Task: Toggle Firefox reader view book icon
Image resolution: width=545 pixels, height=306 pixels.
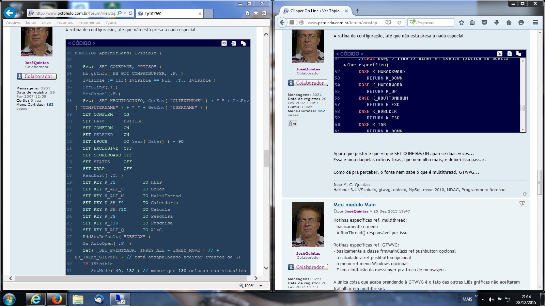Action: [388, 22]
